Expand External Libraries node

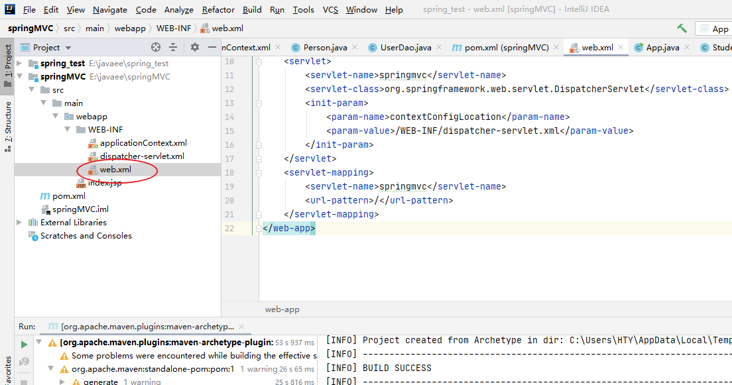tap(19, 222)
